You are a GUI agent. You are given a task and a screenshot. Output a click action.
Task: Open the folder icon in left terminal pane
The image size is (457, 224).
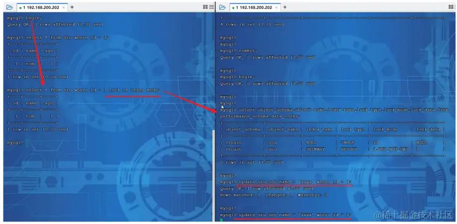click(x=9, y=7)
